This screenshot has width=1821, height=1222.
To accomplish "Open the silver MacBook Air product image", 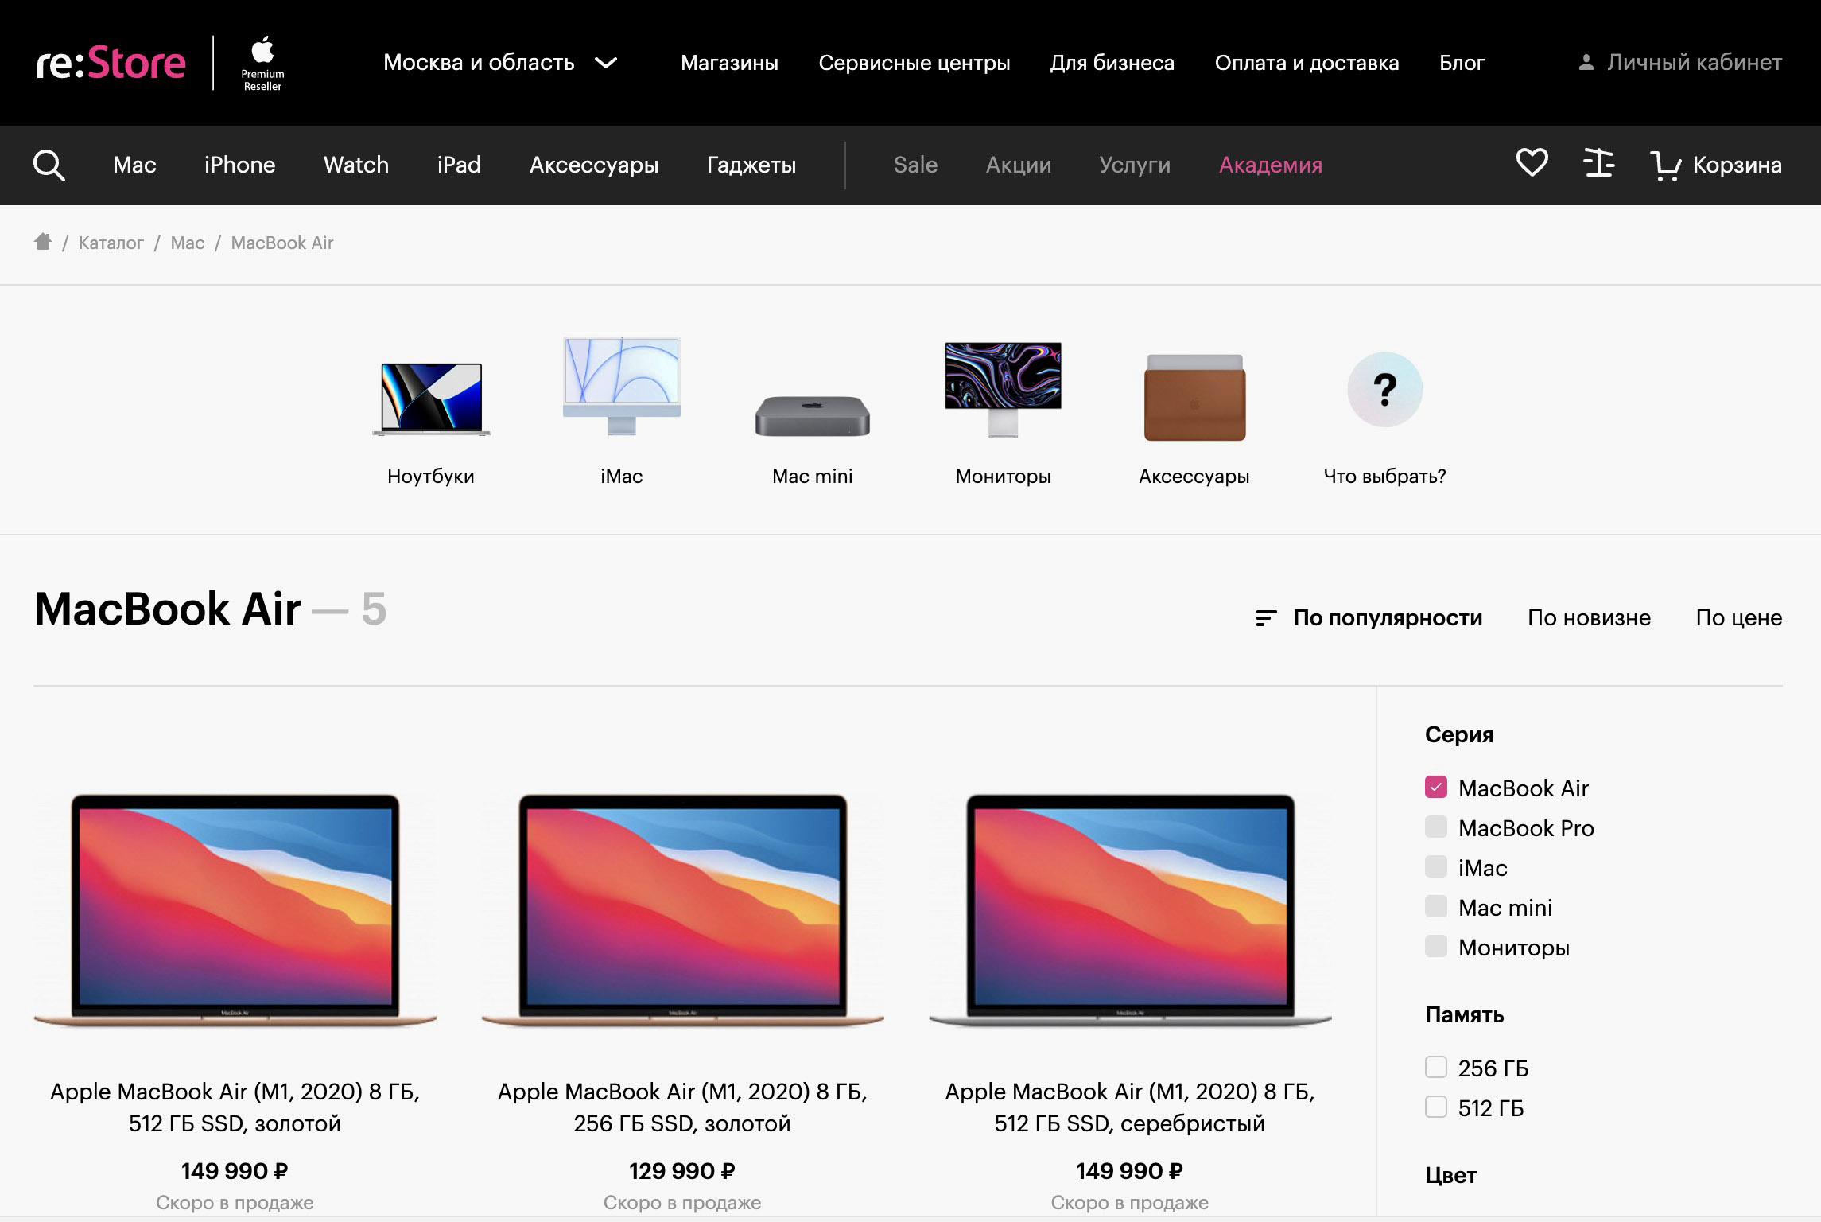I will pos(1129,909).
